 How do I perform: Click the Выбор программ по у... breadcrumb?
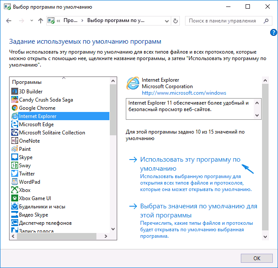pyautogui.click(x=116, y=21)
